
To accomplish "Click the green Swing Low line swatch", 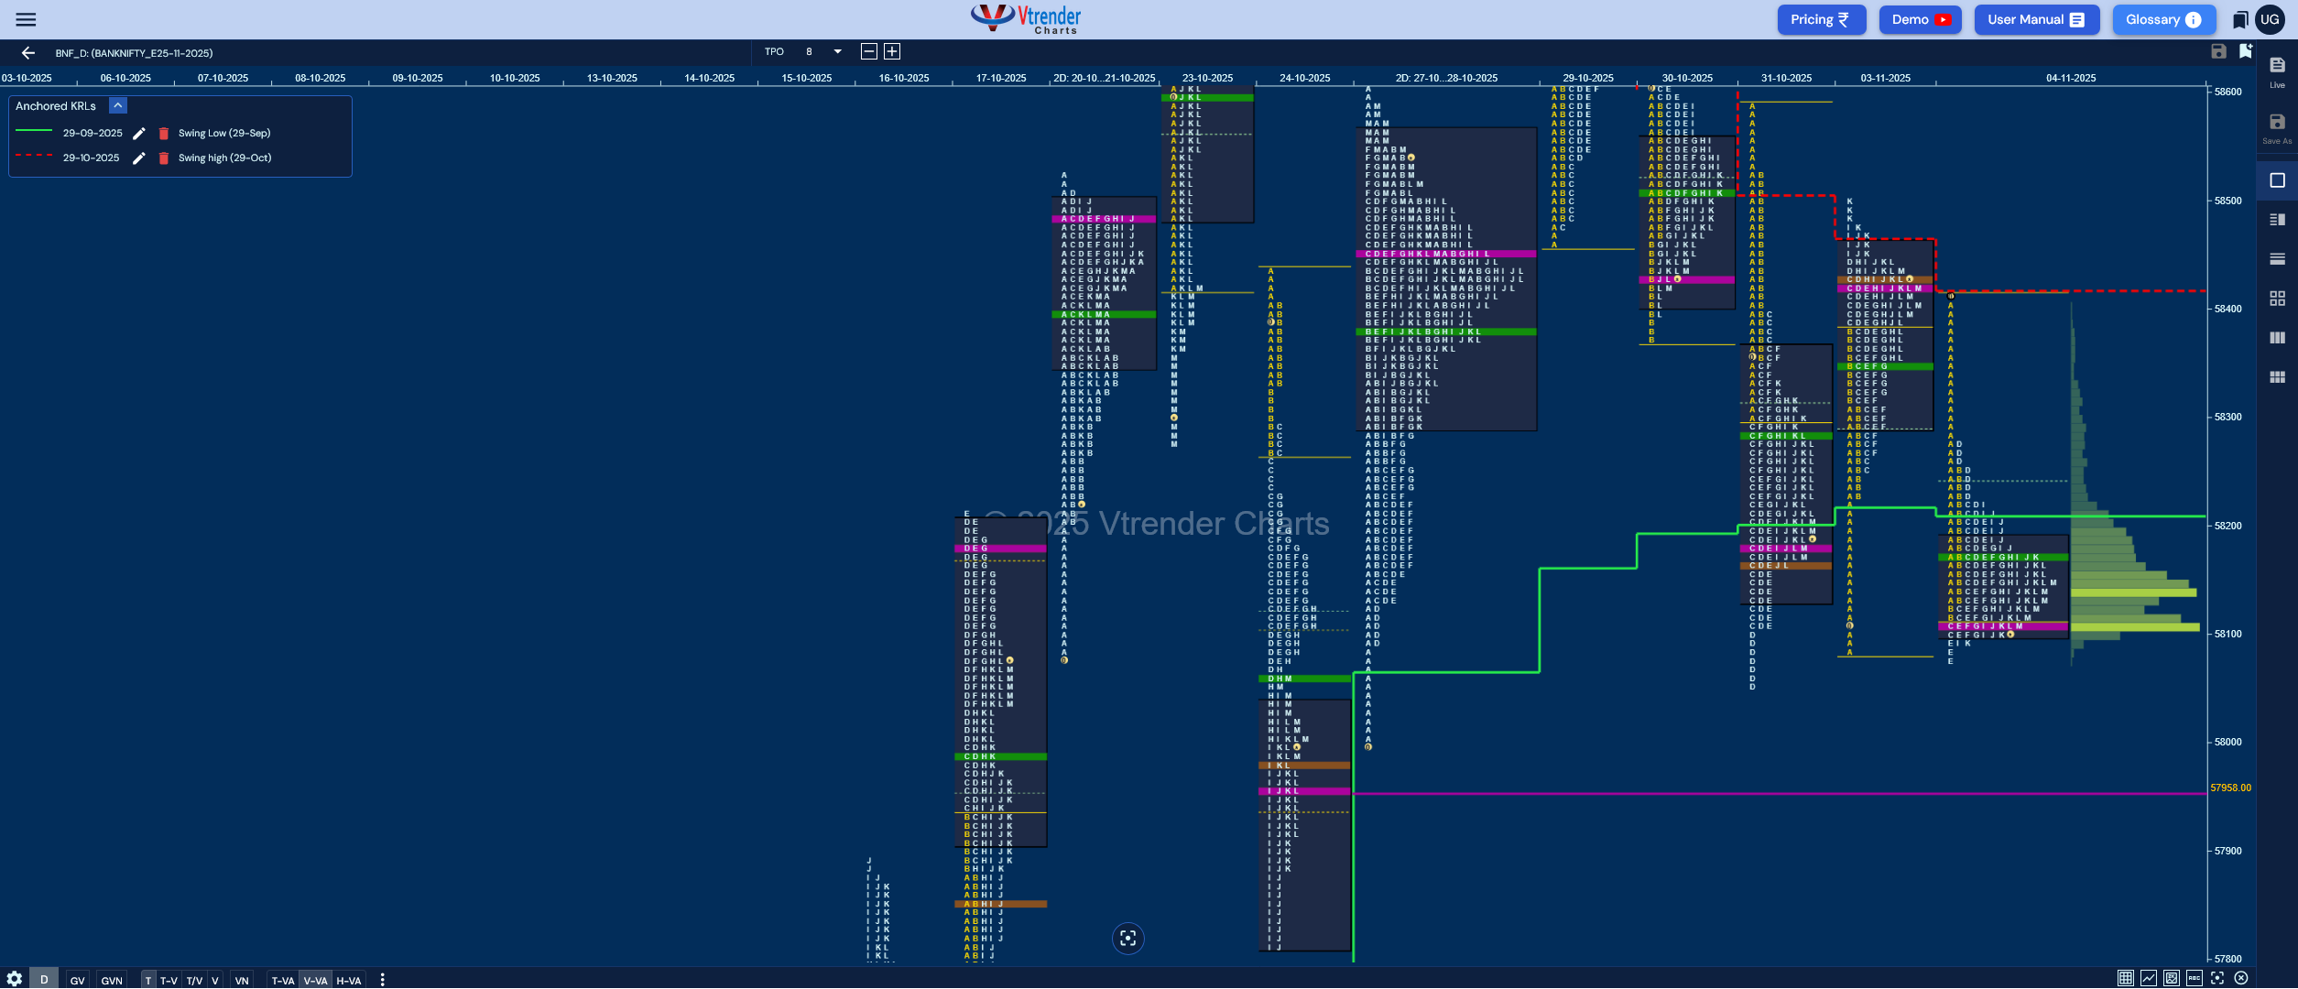I will 34,133.
